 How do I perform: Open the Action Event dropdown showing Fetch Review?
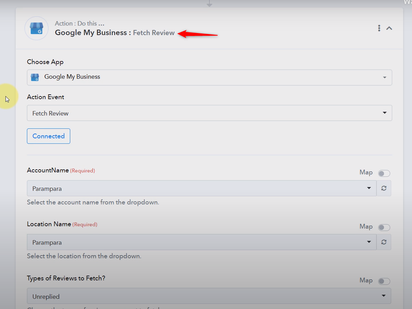pos(209,113)
